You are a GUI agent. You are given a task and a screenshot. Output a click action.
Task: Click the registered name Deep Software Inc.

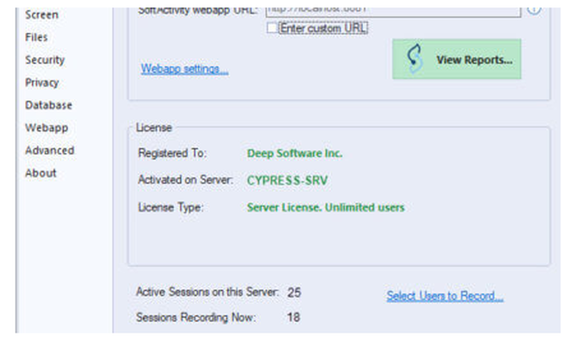tap(294, 153)
